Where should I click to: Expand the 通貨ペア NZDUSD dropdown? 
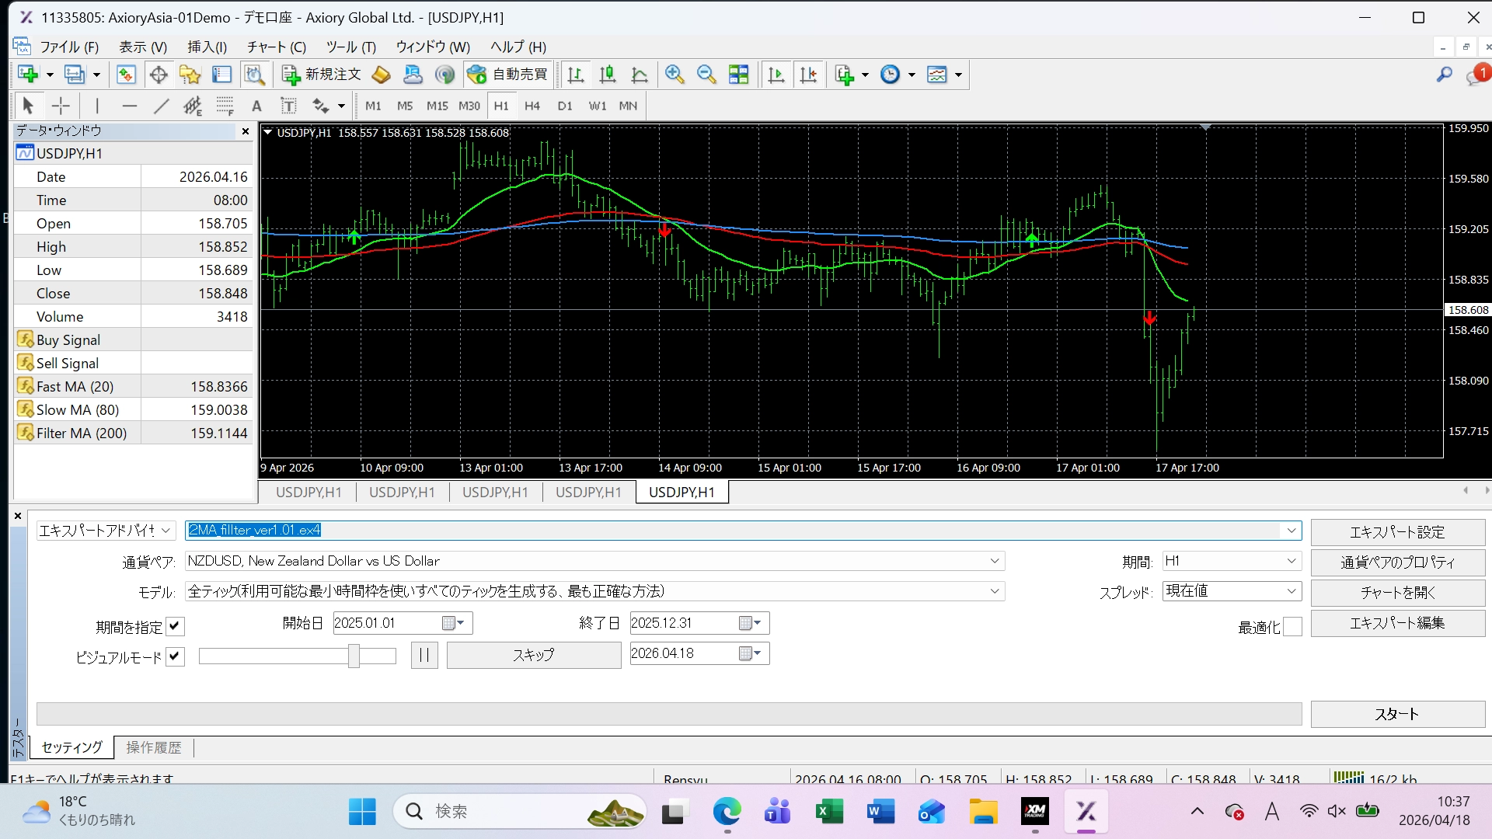994,561
